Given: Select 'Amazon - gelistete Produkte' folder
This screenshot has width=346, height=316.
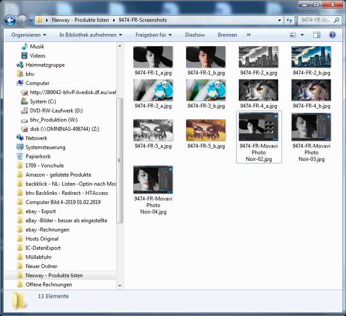Looking at the screenshot, I should tap(58, 175).
